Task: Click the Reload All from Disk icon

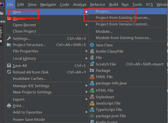Action: 9,72
